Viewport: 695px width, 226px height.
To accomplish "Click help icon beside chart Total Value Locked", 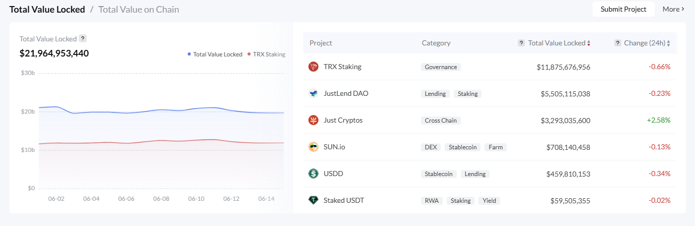I will tap(83, 38).
